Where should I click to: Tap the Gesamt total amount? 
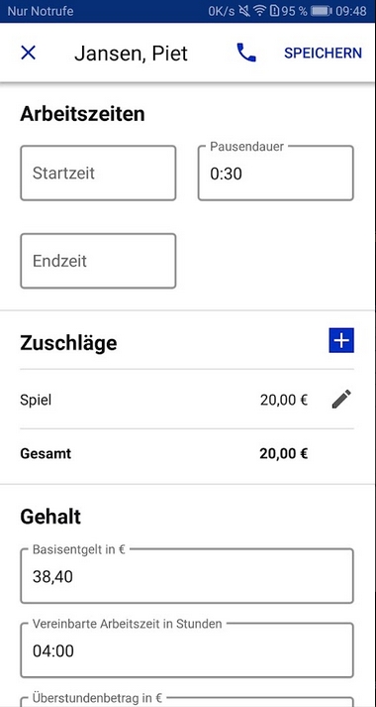[x=284, y=453]
